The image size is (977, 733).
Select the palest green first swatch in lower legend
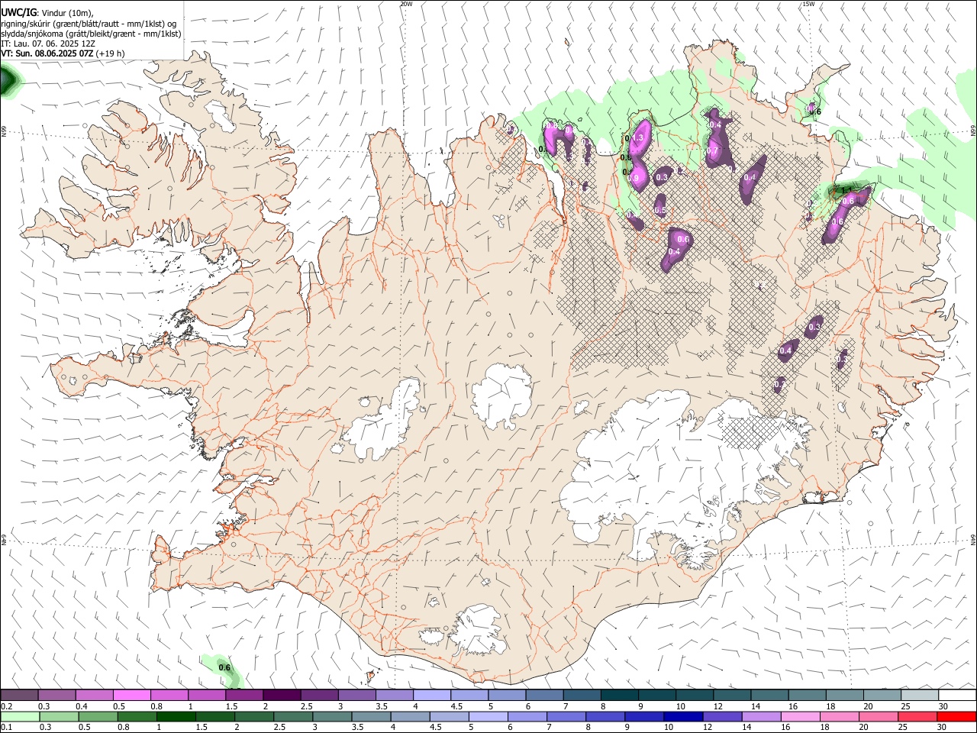20,716
